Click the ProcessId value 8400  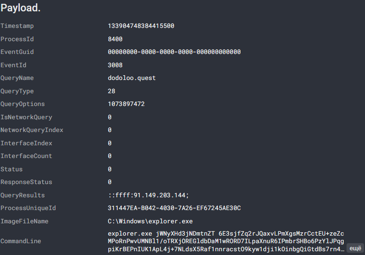click(115, 39)
